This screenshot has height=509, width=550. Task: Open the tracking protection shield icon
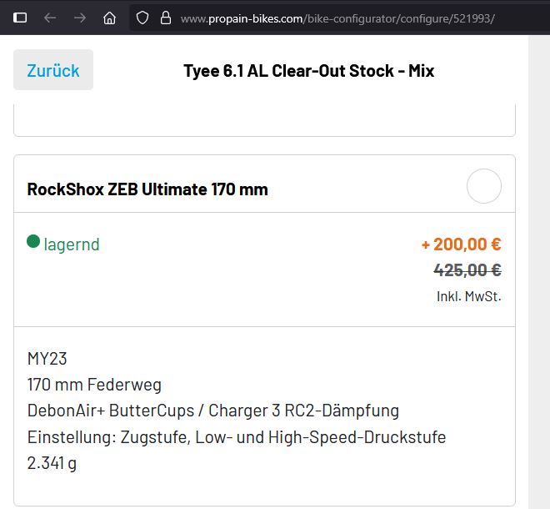coord(142,18)
